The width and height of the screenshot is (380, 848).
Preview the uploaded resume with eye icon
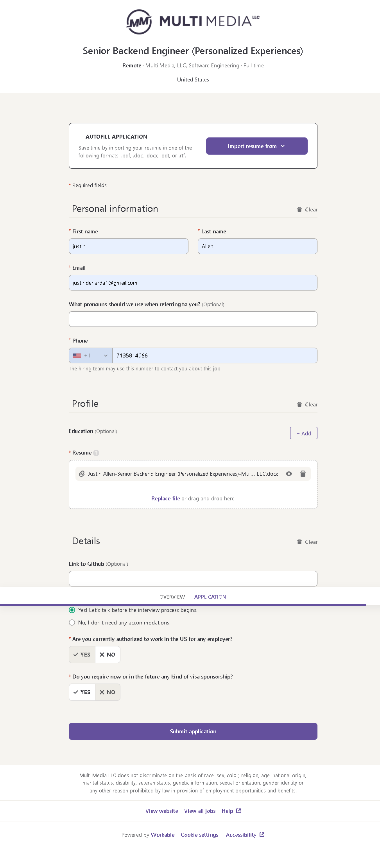tap(289, 474)
